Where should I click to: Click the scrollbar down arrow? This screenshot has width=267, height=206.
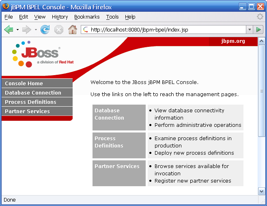click(261, 191)
